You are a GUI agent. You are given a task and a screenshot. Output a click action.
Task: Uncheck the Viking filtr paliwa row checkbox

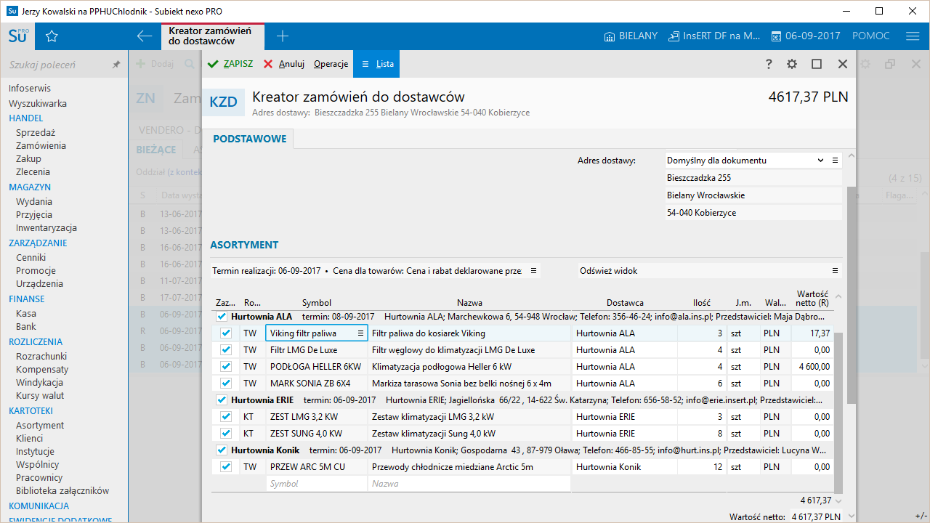(226, 333)
